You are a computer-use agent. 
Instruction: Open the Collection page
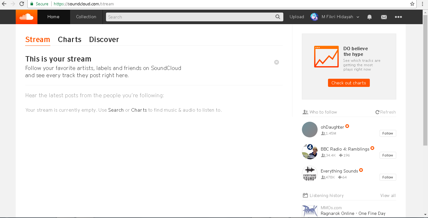pos(86,17)
